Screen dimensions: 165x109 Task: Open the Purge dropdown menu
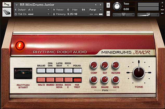(x=96, y=10)
